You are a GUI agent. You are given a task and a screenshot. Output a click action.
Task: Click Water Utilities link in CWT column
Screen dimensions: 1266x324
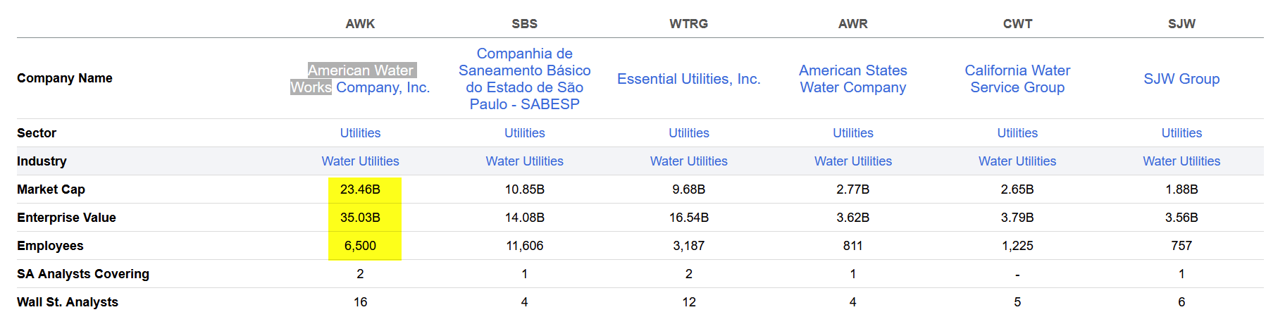[x=1017, y=161]
